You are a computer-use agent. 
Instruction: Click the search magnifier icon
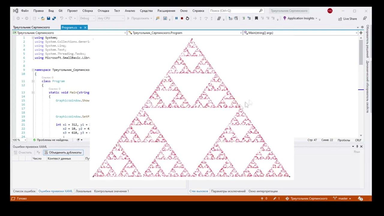pyautogui.click(x=261, y=10)
